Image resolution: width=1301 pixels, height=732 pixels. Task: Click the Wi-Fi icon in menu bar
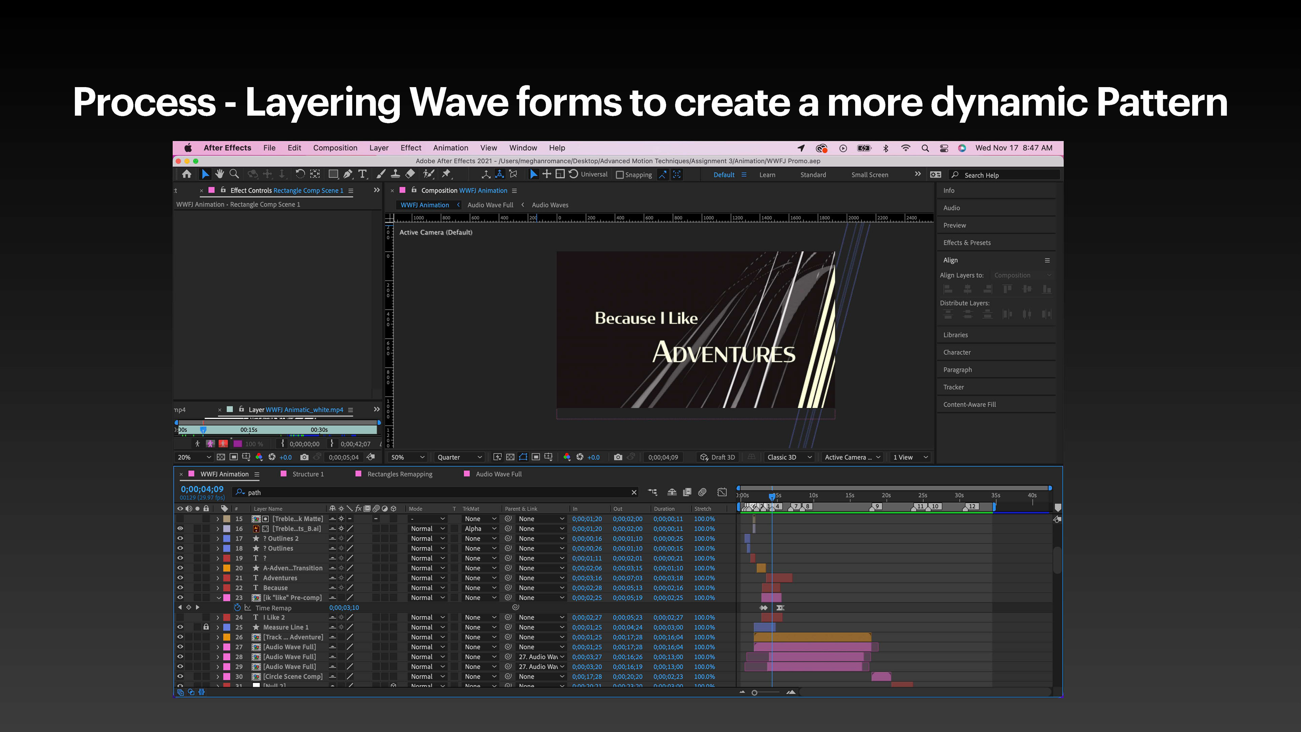click(905, 148)
